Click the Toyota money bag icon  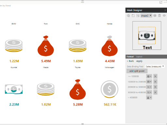[78, 90]
